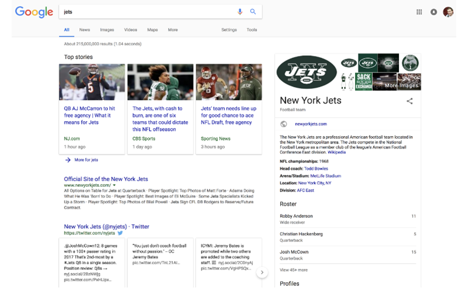The image size is (475, 292).
Task: Open search Settings menu
Action: click(x=229, y=30)
